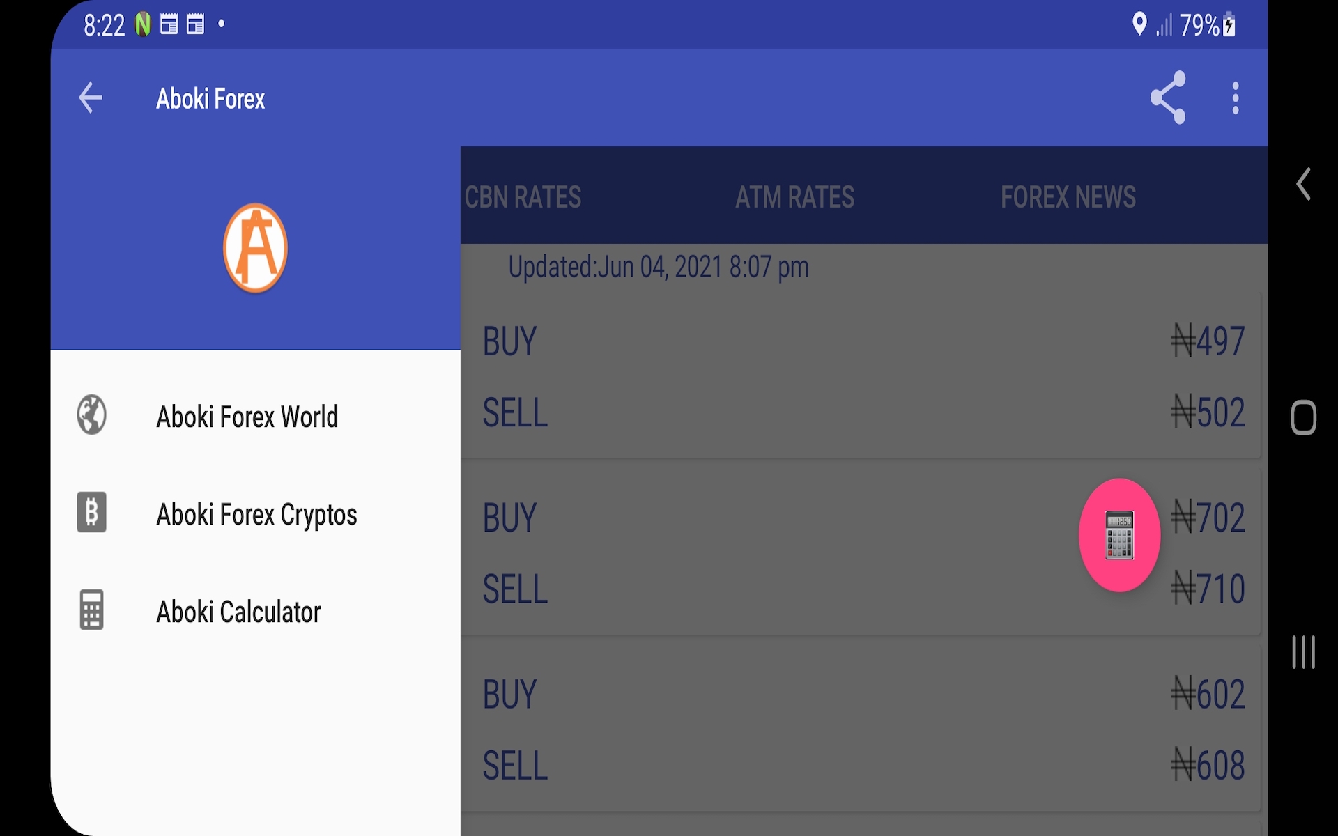
Task: Open the three-dot overflow menu
Action: [1235, 98]
